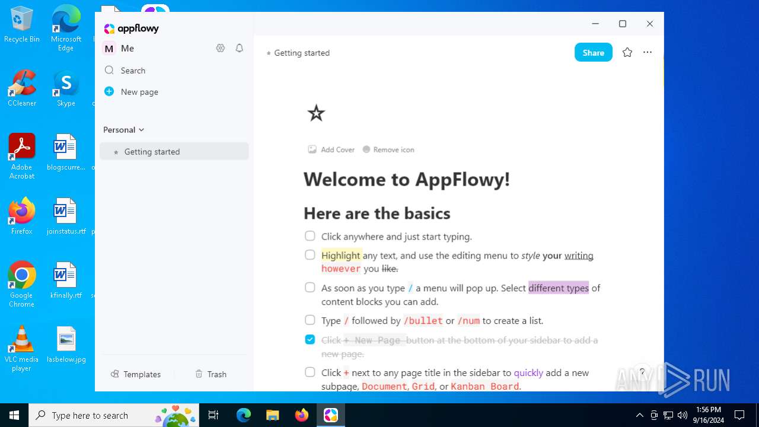
Task: Open File Explorer from the taskbar
Action: coord(273,415)
